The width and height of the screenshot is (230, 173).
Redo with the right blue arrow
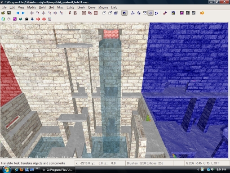[x=23, y=13]
